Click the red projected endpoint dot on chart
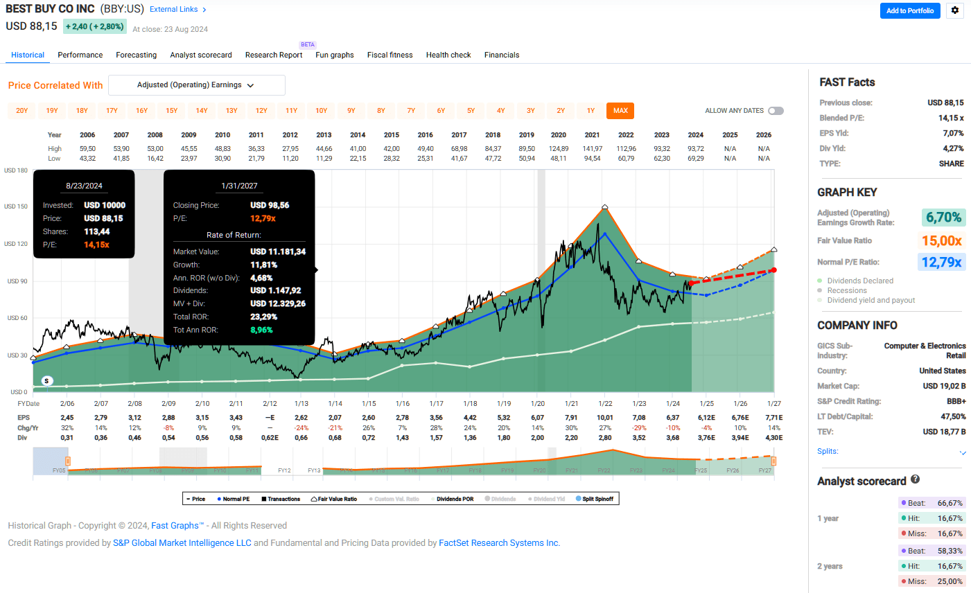Viewport: 971px width, 593px height. pyautogui.click(x=773, y=270)
